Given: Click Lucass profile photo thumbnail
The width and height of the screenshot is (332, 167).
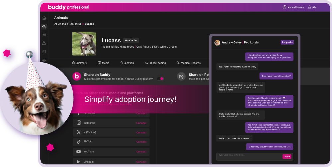Looking at the screenshot, I should (x=84, y=44).
